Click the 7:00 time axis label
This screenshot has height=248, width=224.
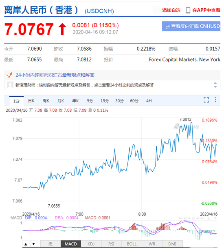pyautogui.click(x=79, y=214)
